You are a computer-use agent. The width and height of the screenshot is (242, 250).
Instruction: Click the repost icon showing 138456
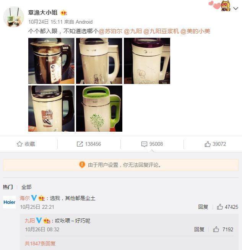tap(80, 144)
